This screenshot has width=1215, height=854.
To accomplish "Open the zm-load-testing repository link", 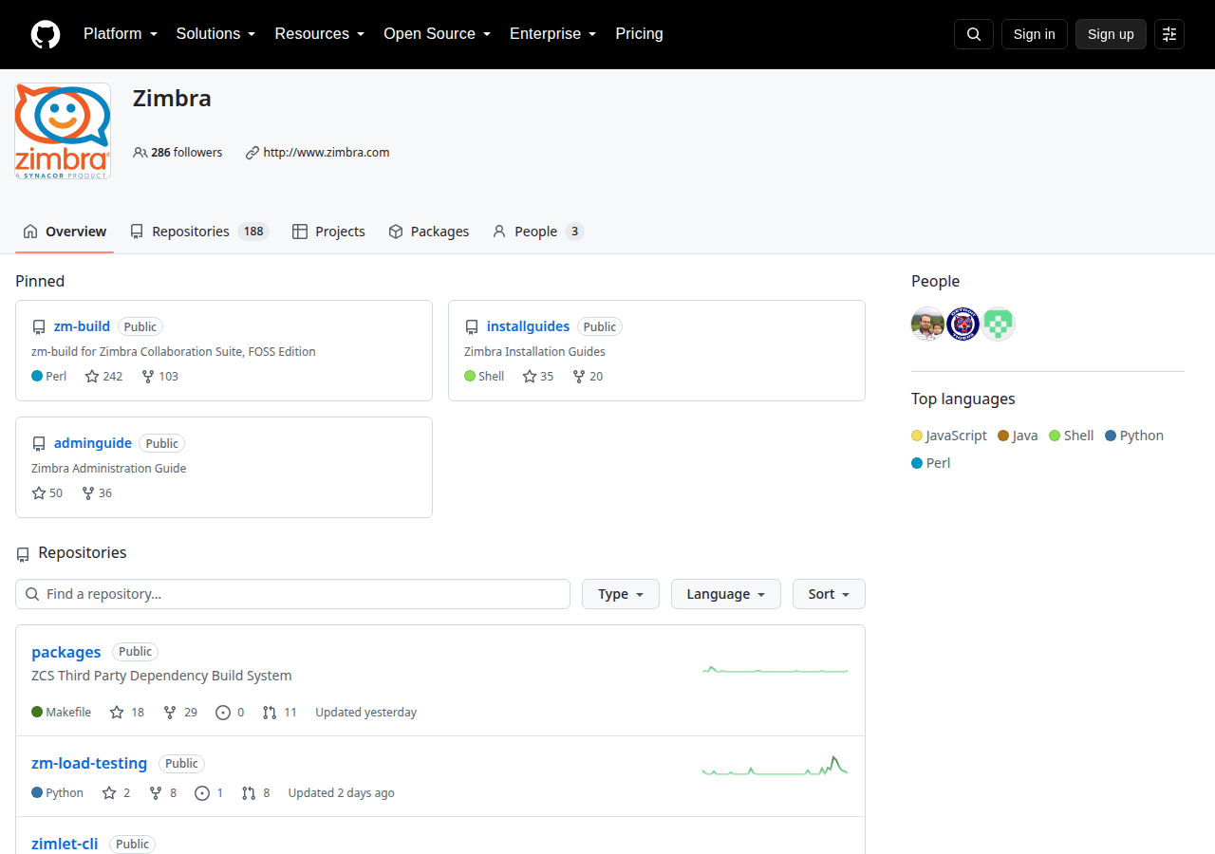I will pyautogui.click(x=89, y=763).
